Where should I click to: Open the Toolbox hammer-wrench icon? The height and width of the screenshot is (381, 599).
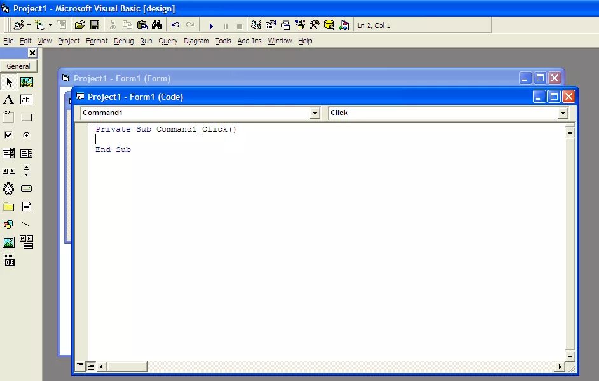(x=314, y=25)
